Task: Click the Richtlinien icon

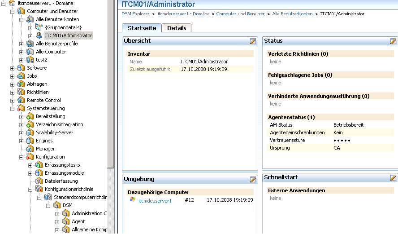Action: (x=21, y=92)
